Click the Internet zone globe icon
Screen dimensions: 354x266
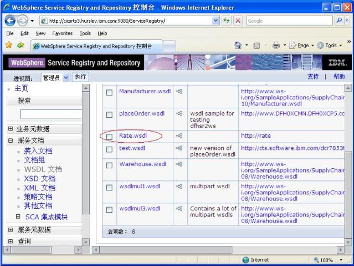pyautogui.click(x=245, y=260)
